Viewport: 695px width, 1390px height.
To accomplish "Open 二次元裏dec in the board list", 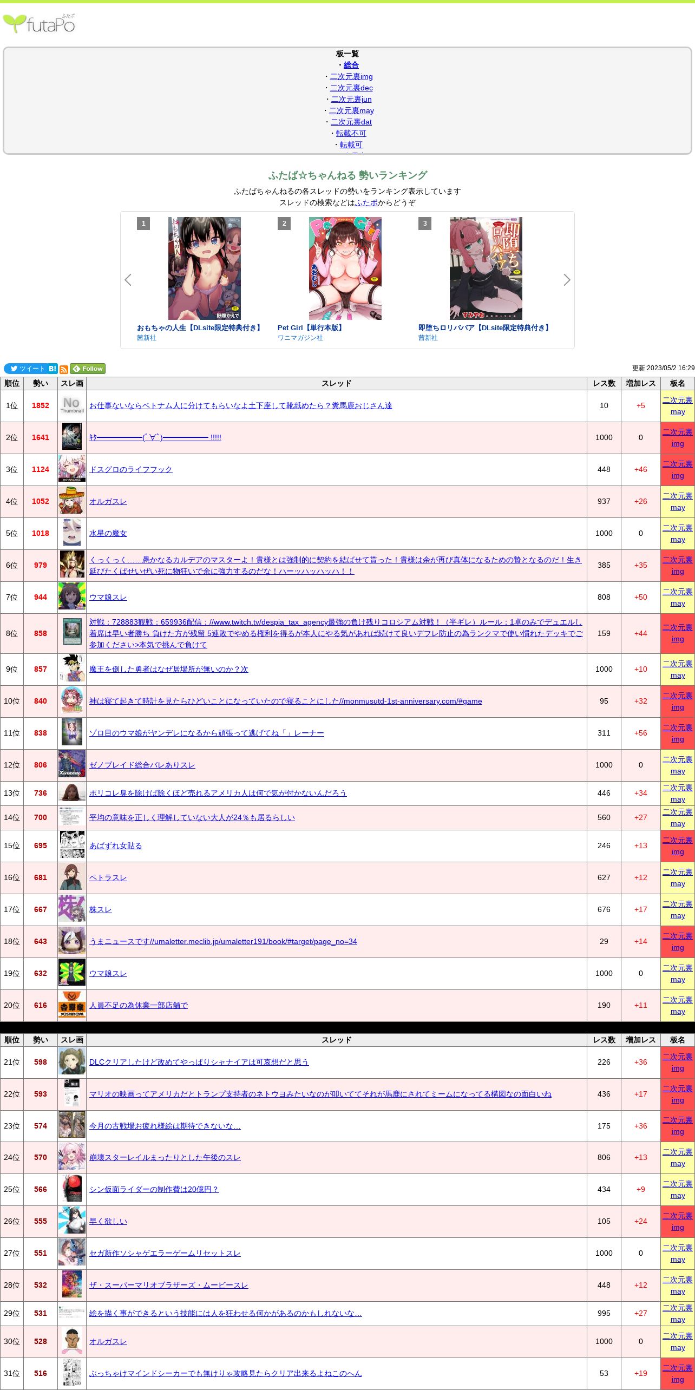I will pos(351,88).
